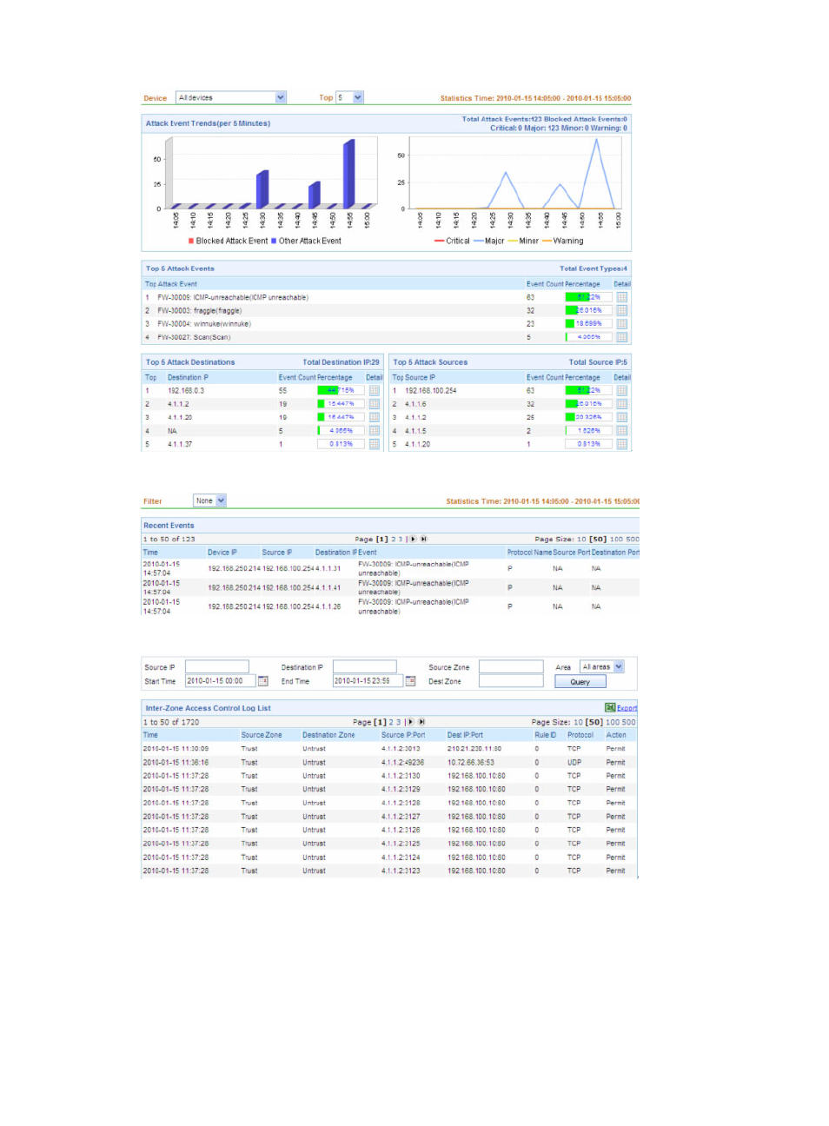The height and width of the screenshot is (1126, 829).
Task: Open detail icon for destination 4.1.1.37
Action: point(375,444)
